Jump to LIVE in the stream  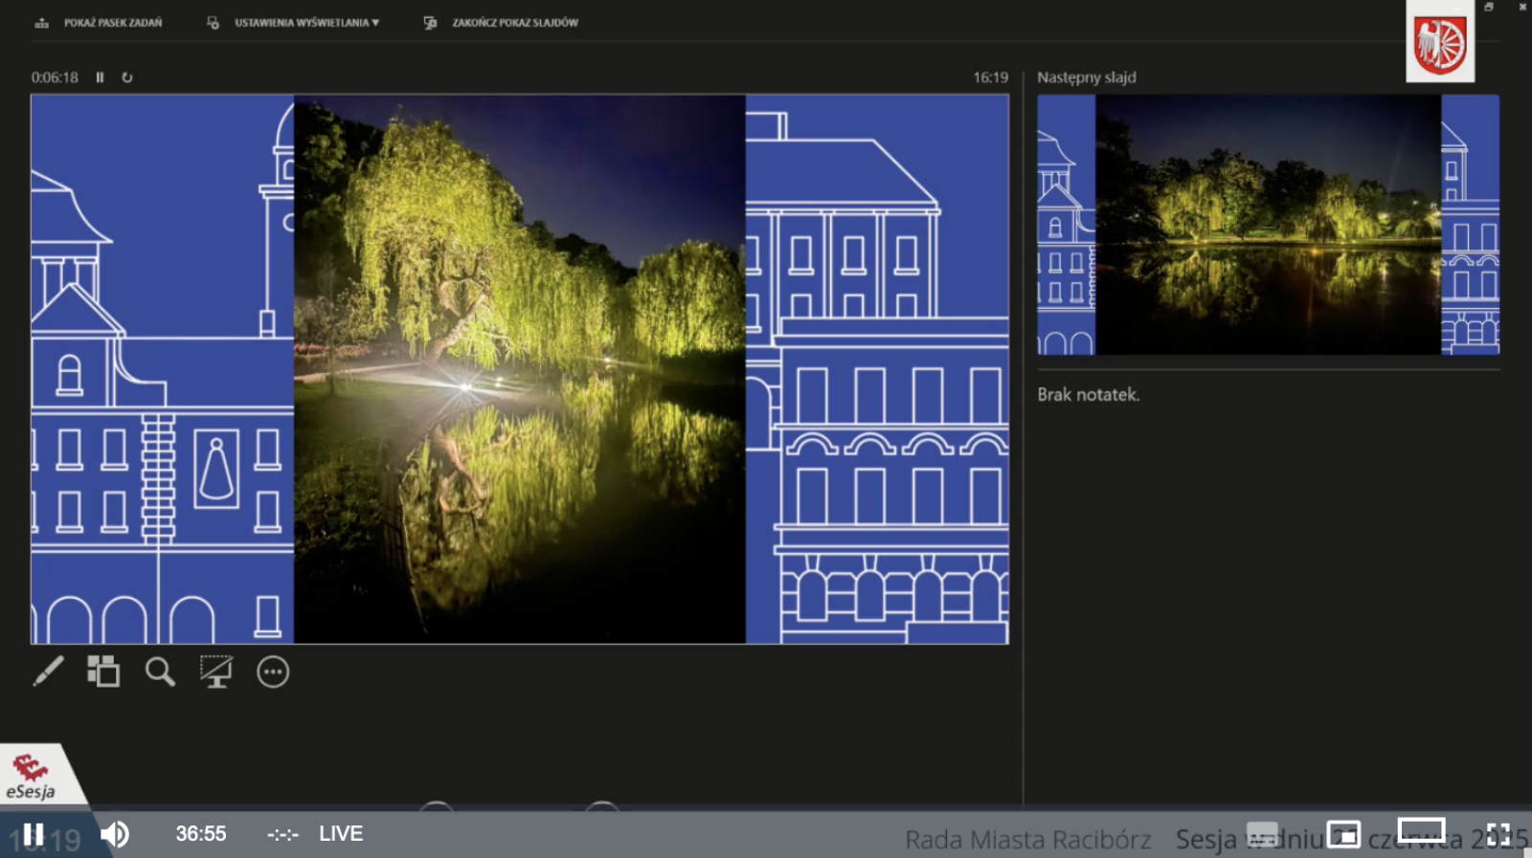pyautogui.click(x=341, y=834)
